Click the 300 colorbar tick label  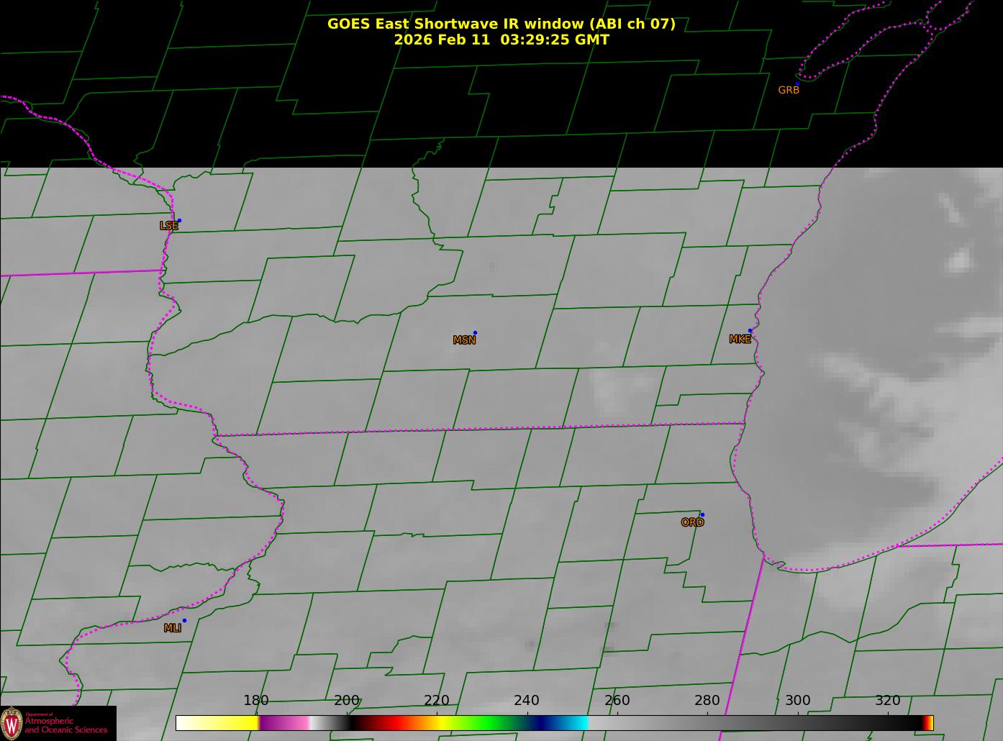click(x=798, y=700)
